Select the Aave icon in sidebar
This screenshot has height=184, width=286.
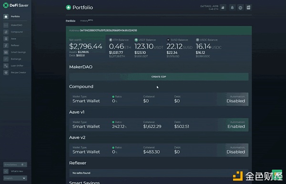click(6, 39)
